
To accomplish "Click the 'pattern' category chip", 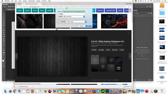I will point(20,10).
